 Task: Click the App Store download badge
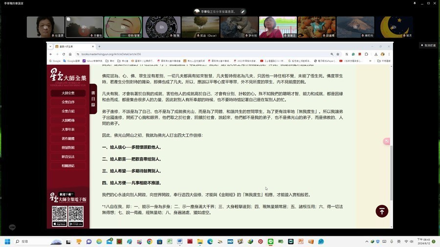click(59, 224)
